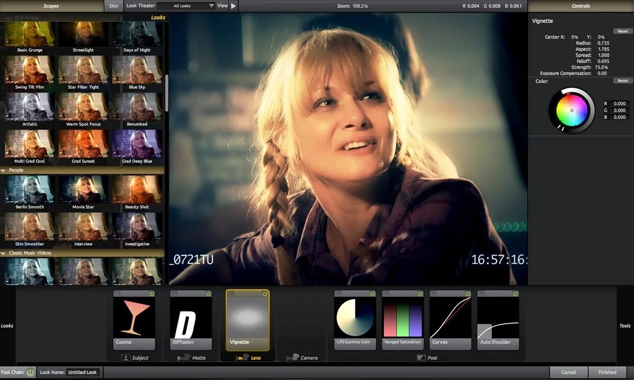Viewport: 634px width, 380px height.
Task: Apply the Basic Grunge look
Action: click(x=30, y=37)
